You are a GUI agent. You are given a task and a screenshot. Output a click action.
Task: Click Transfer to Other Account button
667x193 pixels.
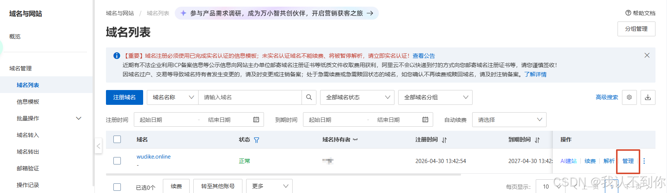click(x=218, y=186)
